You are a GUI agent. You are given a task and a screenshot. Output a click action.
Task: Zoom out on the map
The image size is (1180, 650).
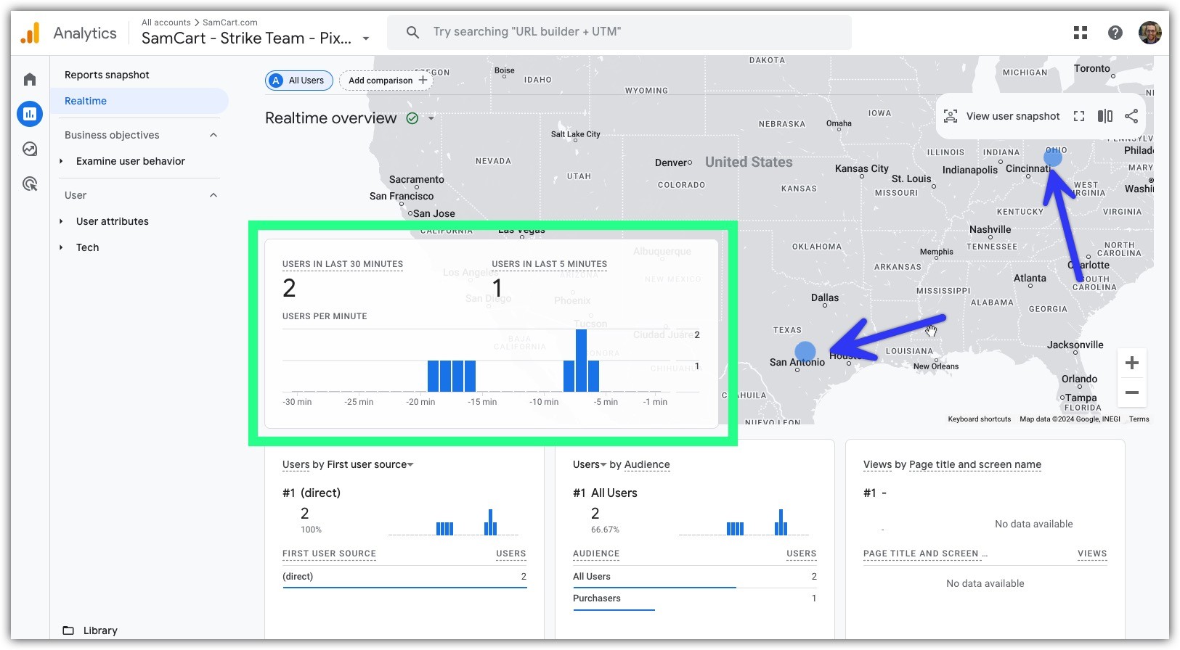(x=1131, y=393)
